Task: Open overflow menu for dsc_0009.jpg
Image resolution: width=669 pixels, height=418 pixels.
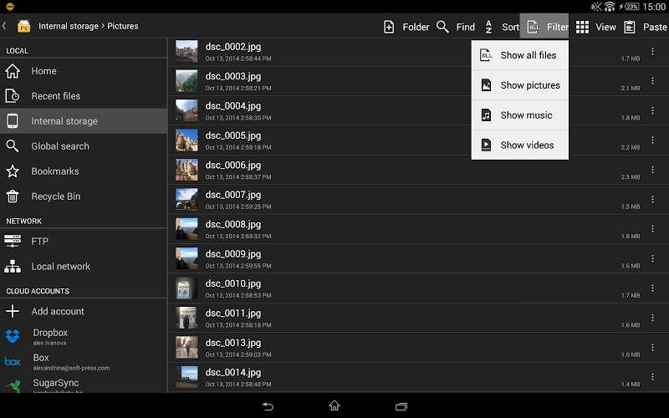Action: coord(652,258)
